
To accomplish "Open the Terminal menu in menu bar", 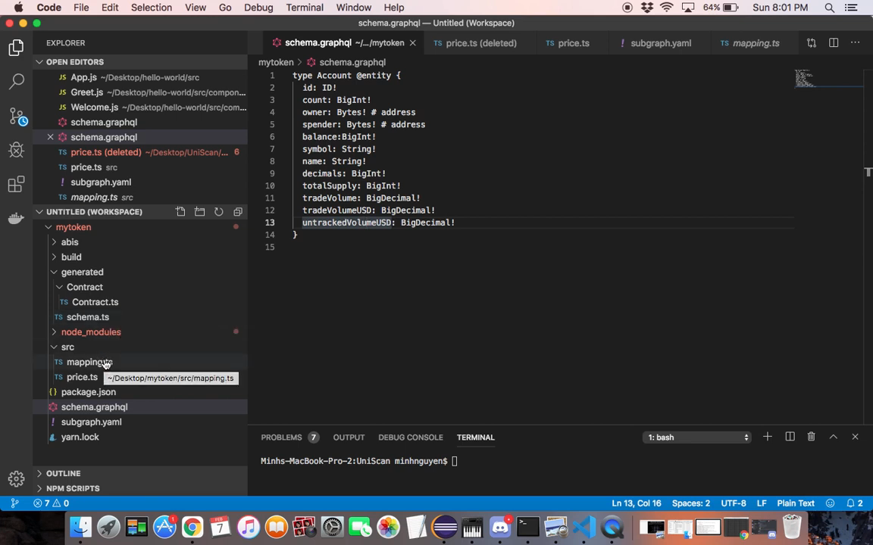I will click(x=305, y=8).
